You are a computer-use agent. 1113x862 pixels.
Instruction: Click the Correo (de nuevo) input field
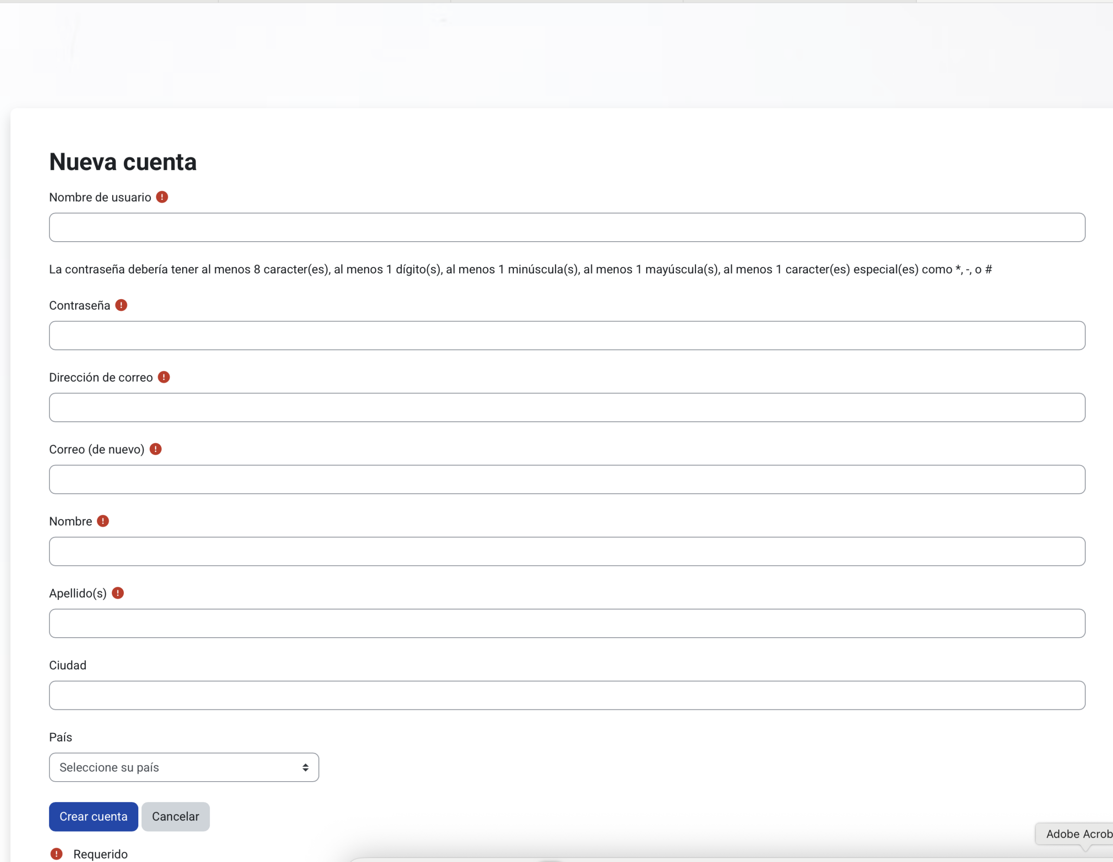pos(566,479)
